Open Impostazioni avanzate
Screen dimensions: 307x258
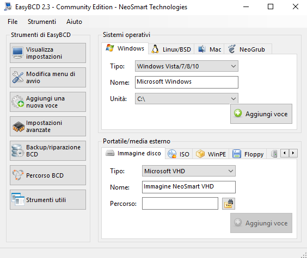point(48,126)
